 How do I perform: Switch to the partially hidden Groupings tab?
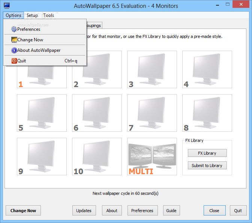point(94,26)
